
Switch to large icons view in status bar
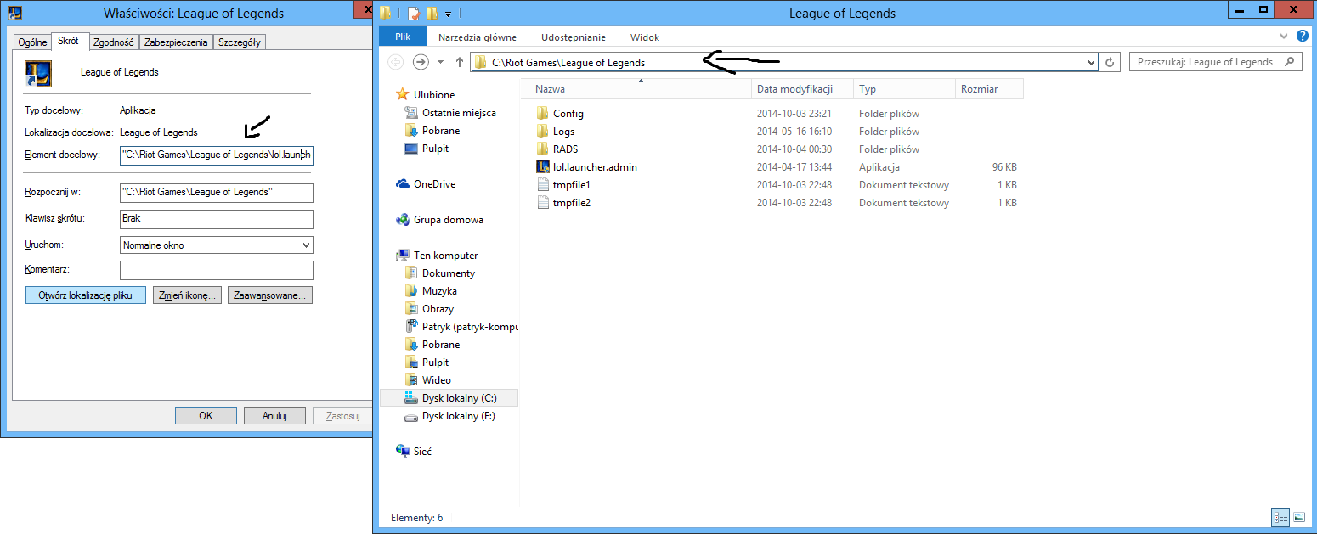1299,517
